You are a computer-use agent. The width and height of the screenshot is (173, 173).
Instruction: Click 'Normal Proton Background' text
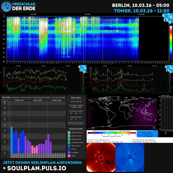(143, 140)
